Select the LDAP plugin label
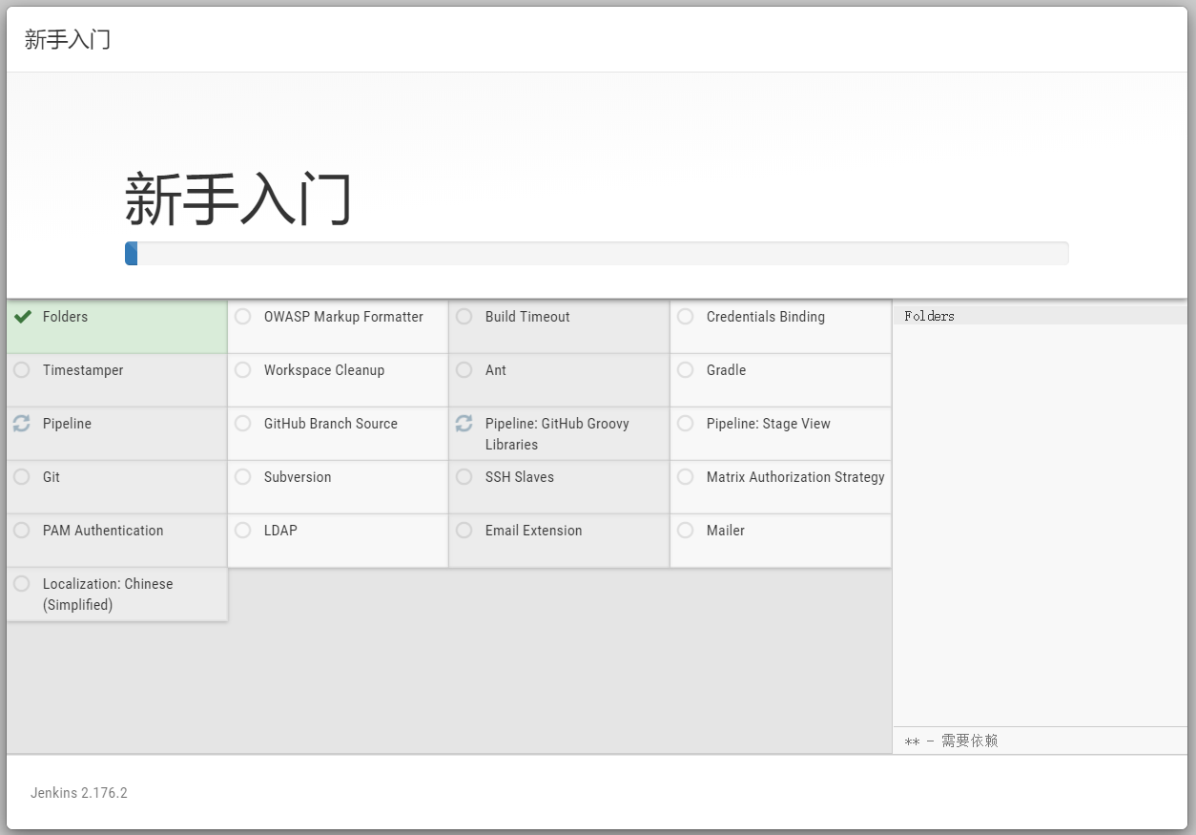The height and width of the screenshot is (835, 1196). pos(280,531)
